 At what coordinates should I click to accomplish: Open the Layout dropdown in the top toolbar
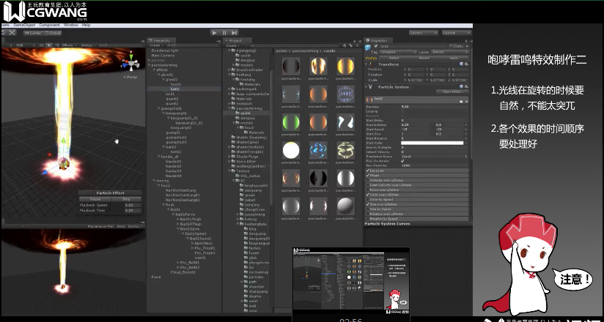coord(457,33)
